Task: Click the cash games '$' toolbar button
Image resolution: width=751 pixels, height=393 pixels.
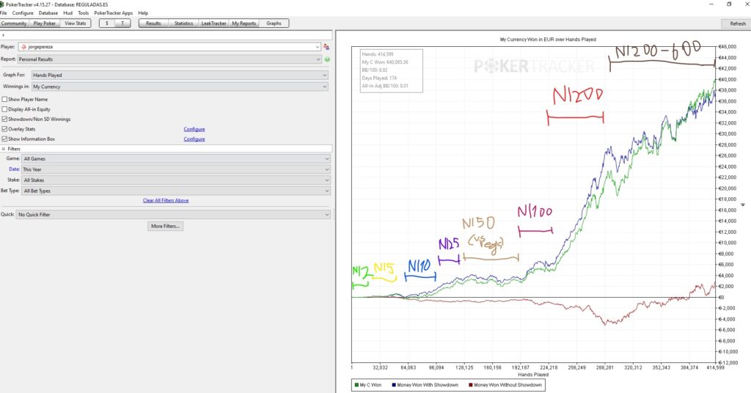Action: pos(107,23)
